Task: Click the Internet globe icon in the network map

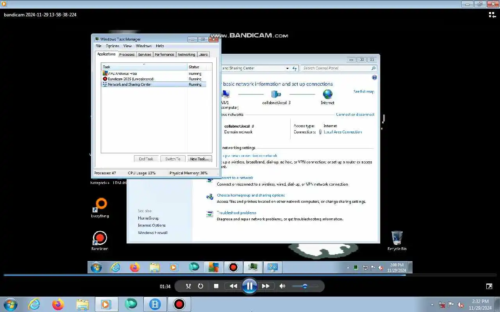Action: [327, 94]
